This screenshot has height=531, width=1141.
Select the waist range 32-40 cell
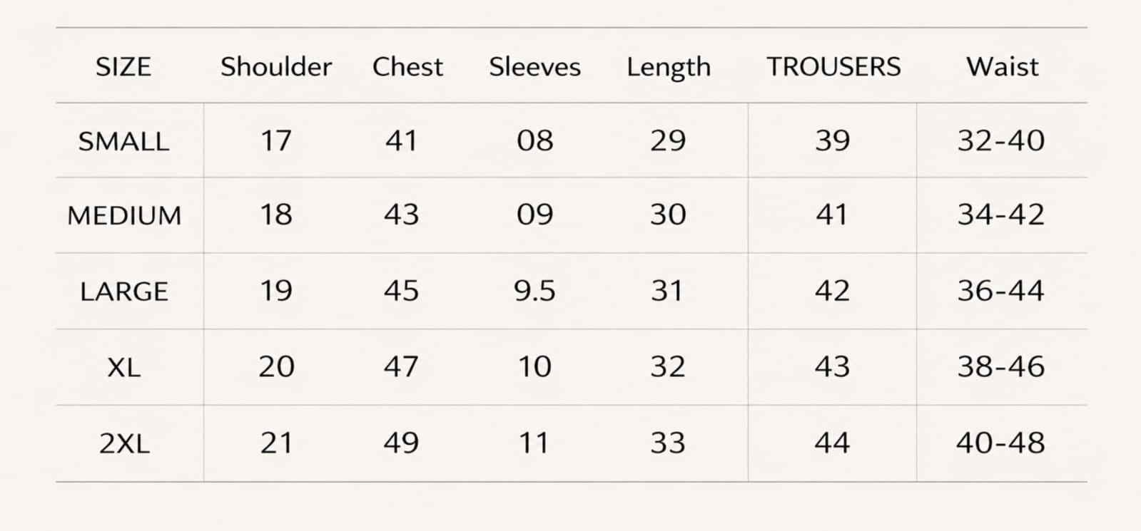point(1001,140)
